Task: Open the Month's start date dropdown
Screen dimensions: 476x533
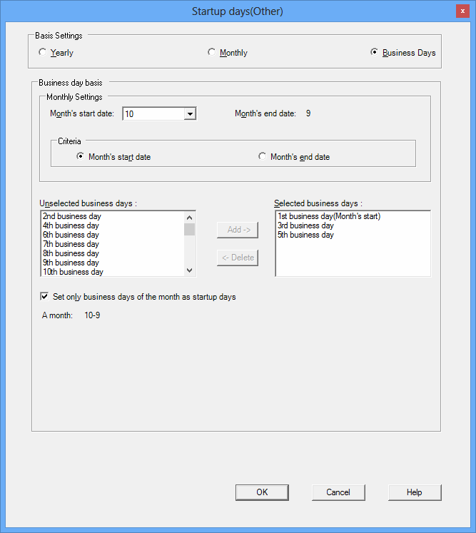Action: click(x=190, y=113)
